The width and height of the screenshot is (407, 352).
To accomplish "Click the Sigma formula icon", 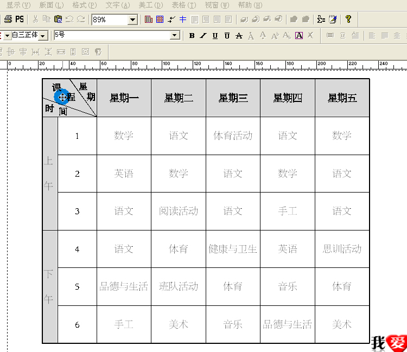I will (321, 19).
